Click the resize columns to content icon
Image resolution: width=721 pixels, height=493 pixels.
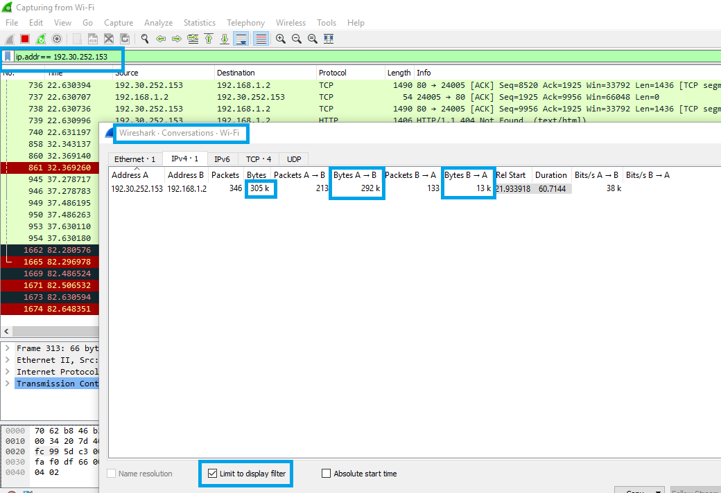pos(329,39)
